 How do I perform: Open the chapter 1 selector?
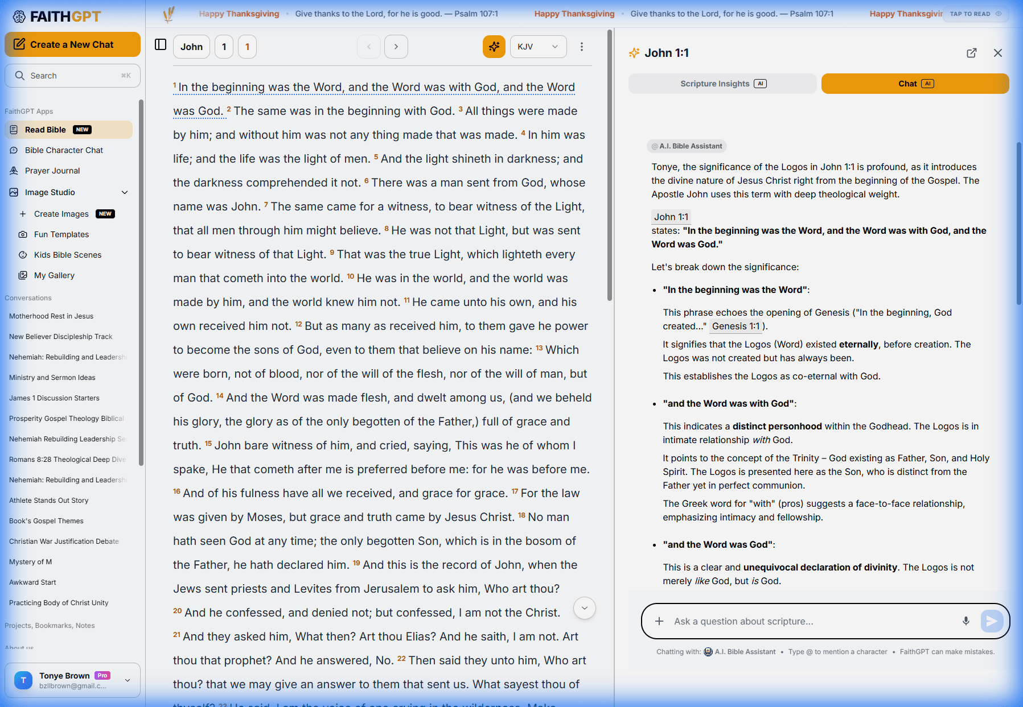(224, 47)
